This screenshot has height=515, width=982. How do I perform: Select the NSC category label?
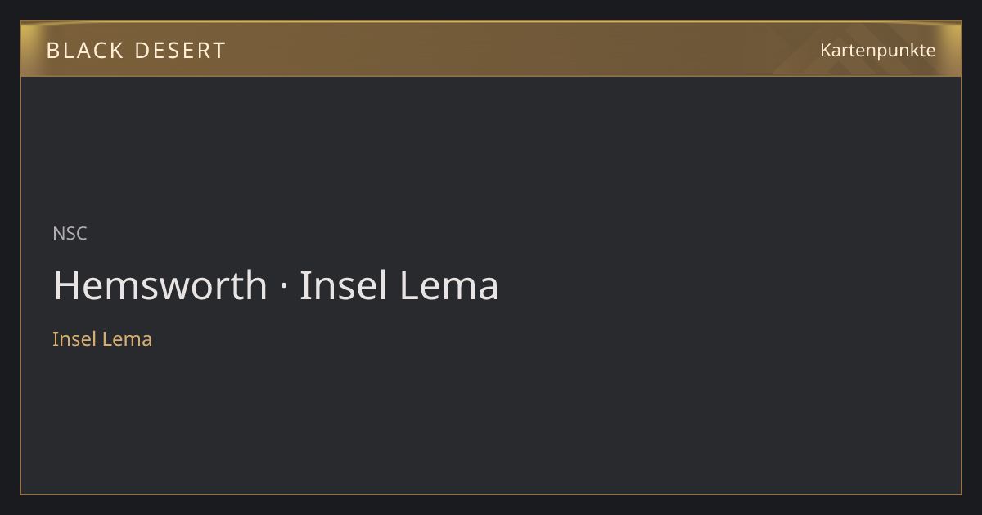pos(70,234)
